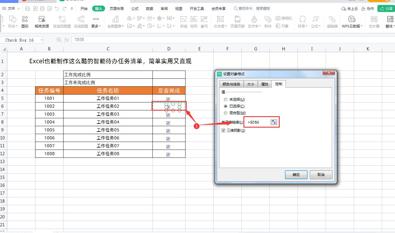Enable the 三维阴影 shadow checkbox

click(224, 130)
